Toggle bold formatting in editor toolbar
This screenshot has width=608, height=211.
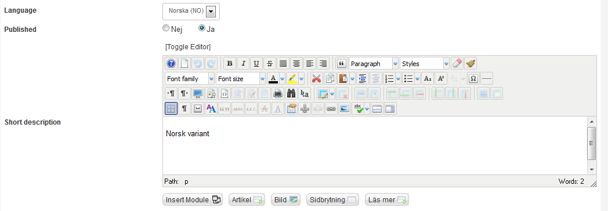pyautogui.click(x=230, y=64)
